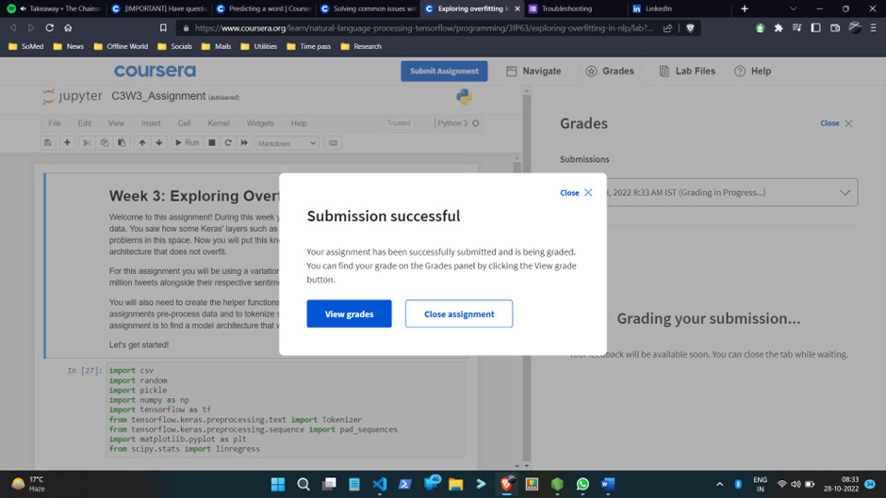
Task: Open File Explorer from the taskbar
Action: 455,484
